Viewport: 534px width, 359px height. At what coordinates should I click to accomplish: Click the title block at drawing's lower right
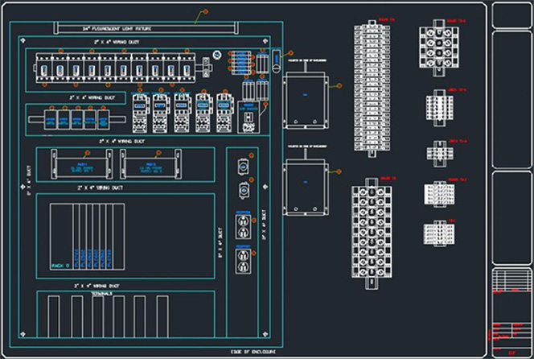tap(511, 312)
